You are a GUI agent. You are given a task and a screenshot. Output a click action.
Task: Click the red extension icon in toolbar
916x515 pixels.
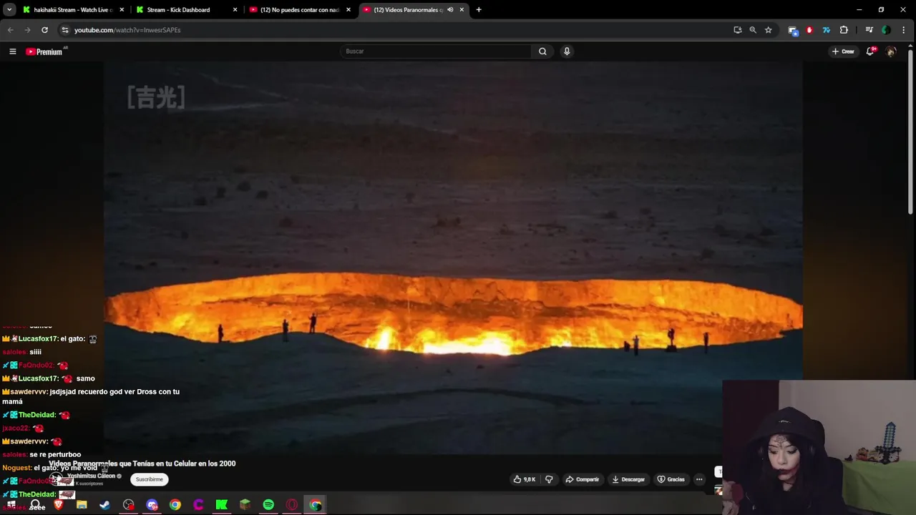(x=809, y=30)
